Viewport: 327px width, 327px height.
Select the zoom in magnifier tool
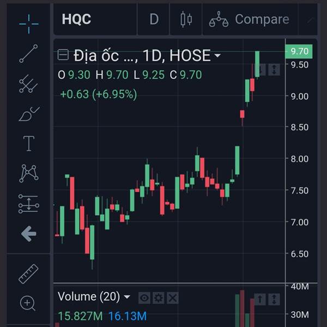28,304
